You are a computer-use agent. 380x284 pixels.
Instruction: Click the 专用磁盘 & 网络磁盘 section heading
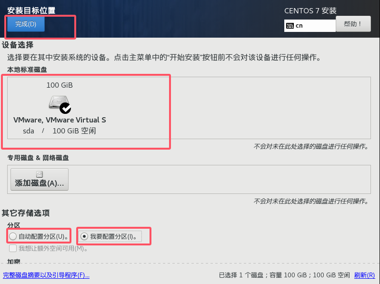[38, 158]
